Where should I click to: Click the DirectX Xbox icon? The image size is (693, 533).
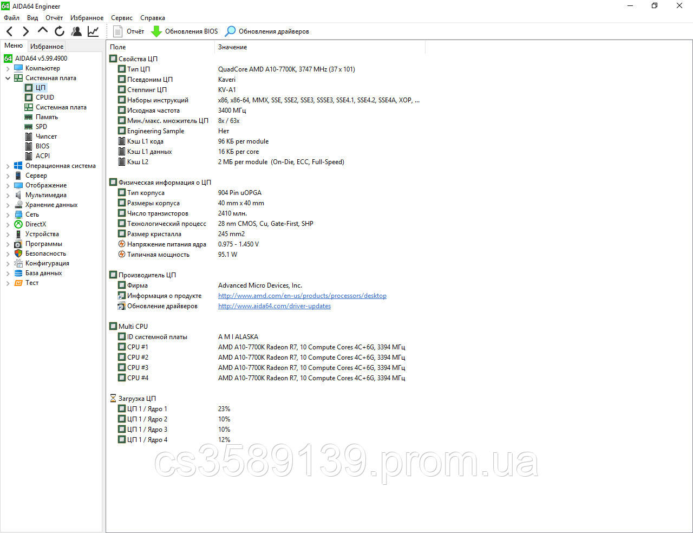click(18, 224)
